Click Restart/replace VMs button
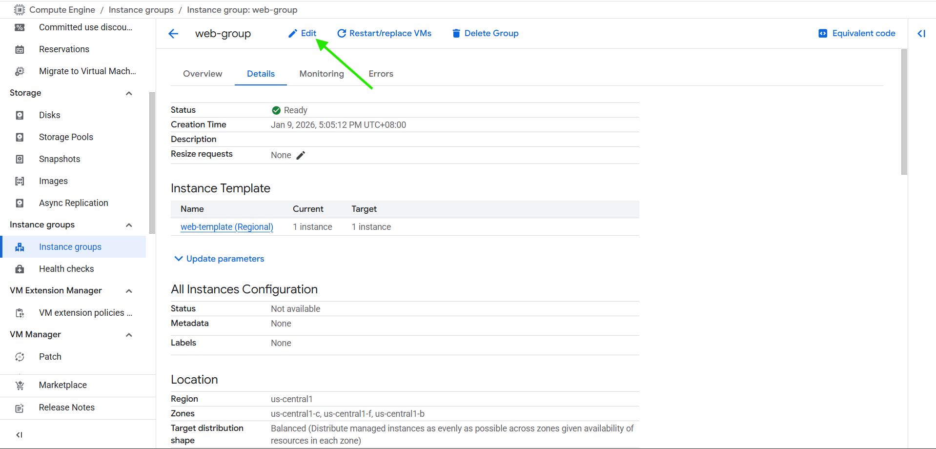The image size is (936, 449). [384, 33]
